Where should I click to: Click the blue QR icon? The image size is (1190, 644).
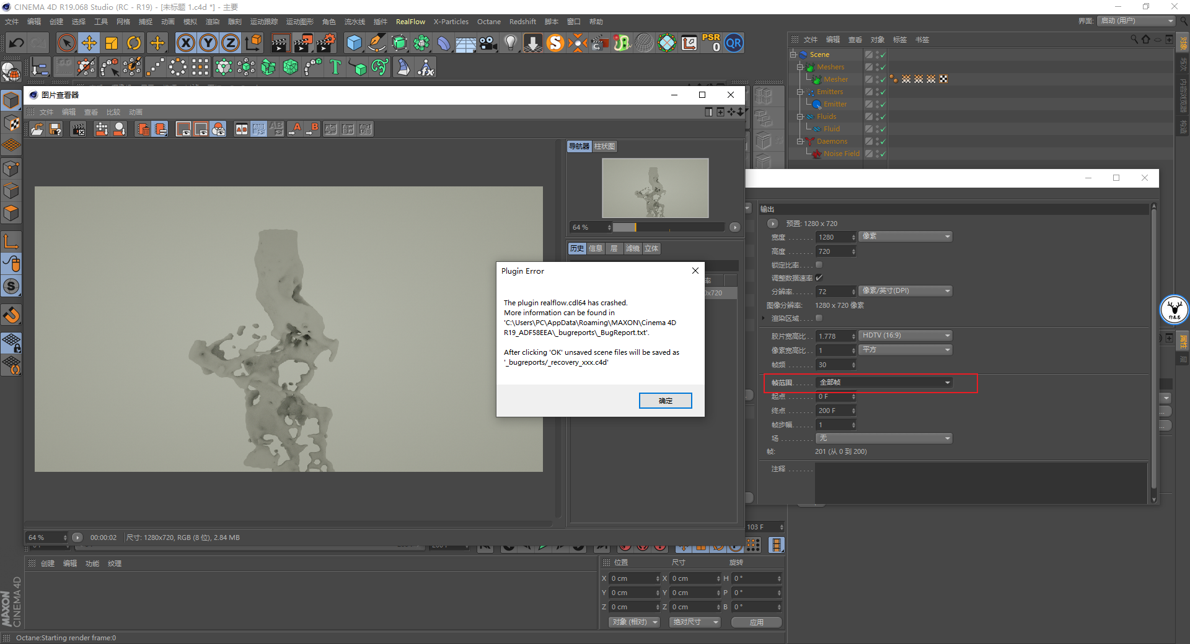coord(734,43)
